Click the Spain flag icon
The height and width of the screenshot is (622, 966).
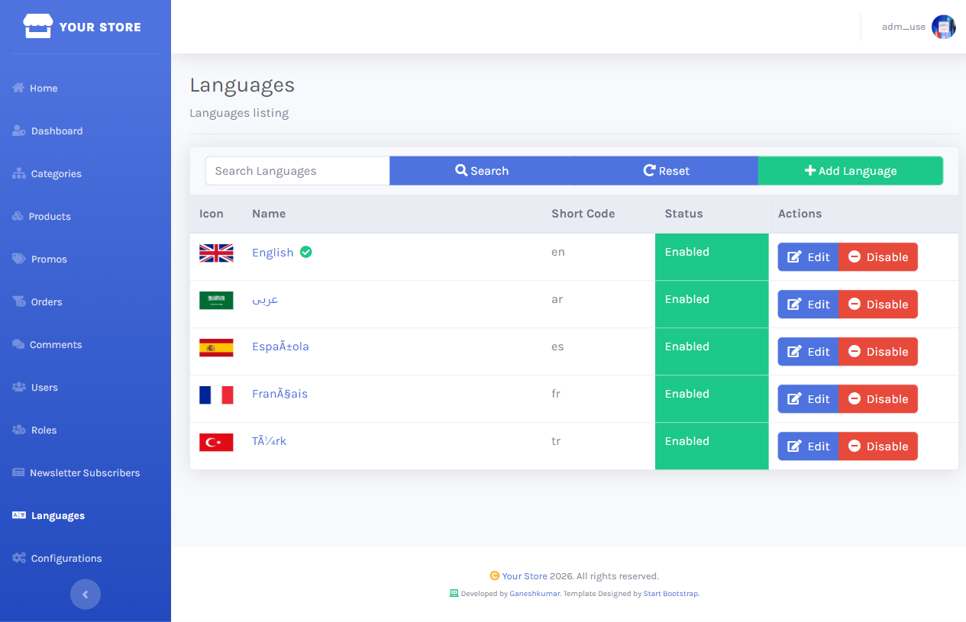216,348
